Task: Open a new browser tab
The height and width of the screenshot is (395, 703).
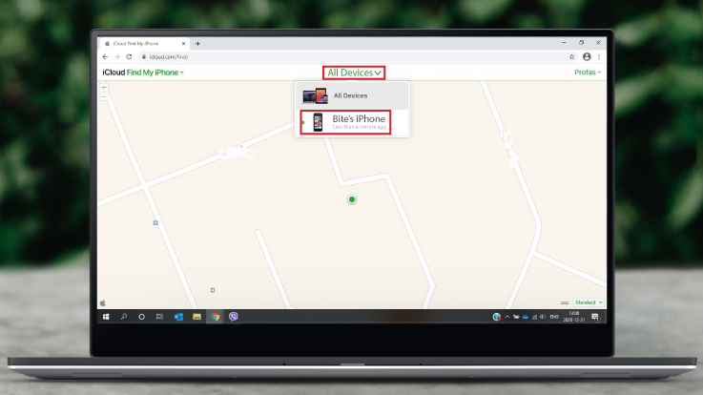Action: pos(197,44)
